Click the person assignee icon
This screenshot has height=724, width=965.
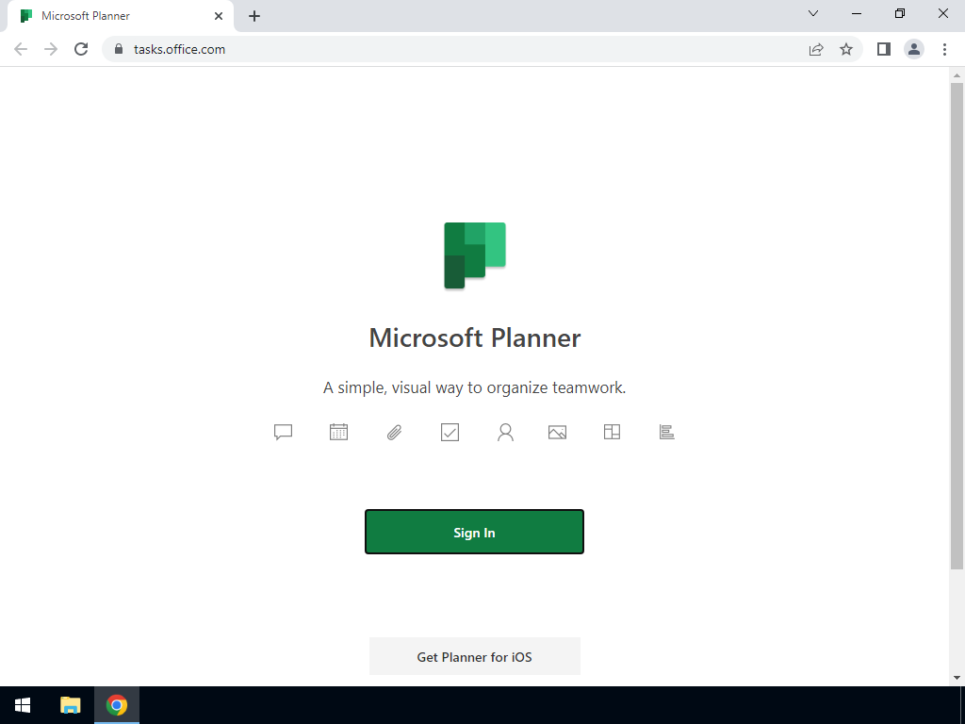(x=505, y=432)
